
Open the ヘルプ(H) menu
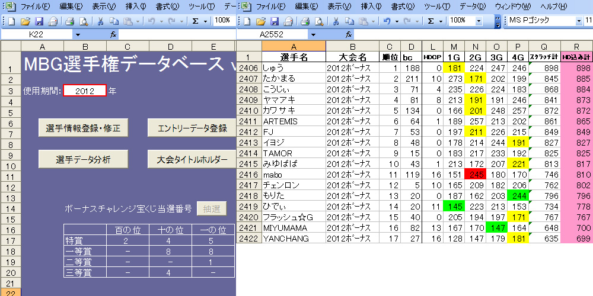click(553, 7)
